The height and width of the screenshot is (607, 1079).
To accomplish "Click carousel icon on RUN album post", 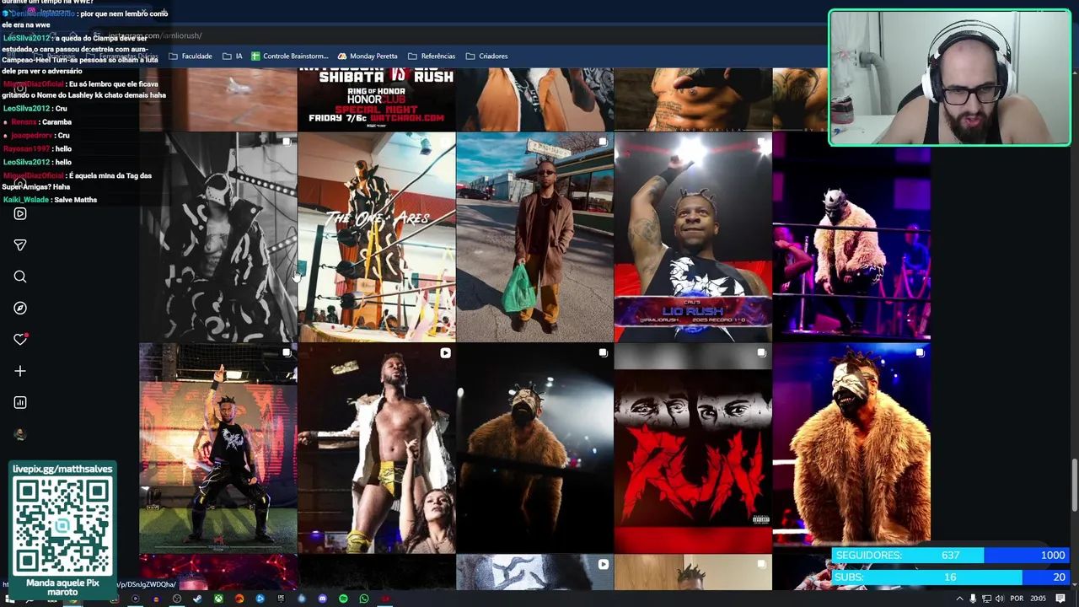I will [x=761, y=353].
